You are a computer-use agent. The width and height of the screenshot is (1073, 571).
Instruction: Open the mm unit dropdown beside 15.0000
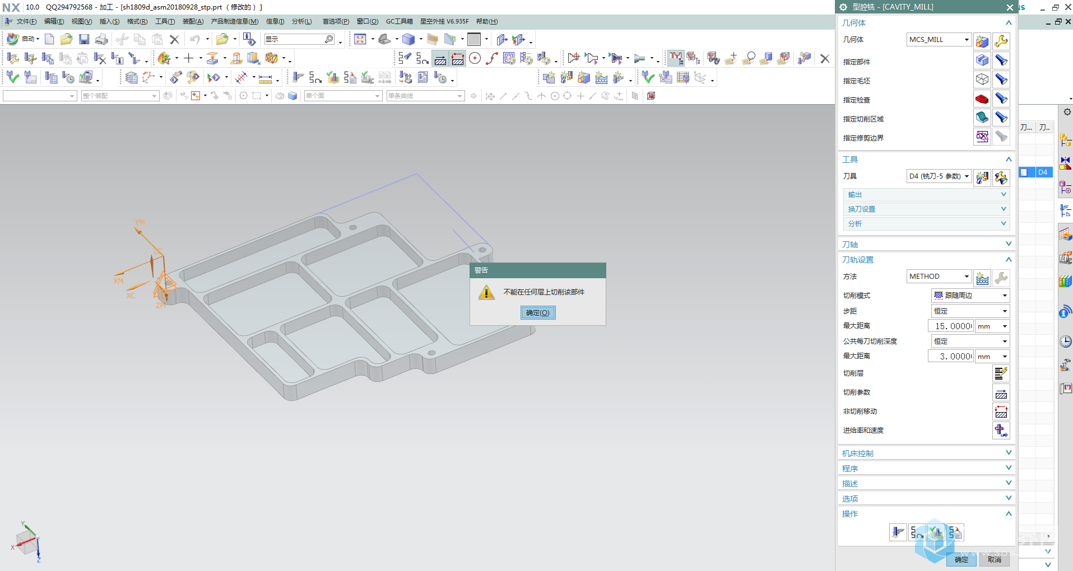(x=992, y=326)
